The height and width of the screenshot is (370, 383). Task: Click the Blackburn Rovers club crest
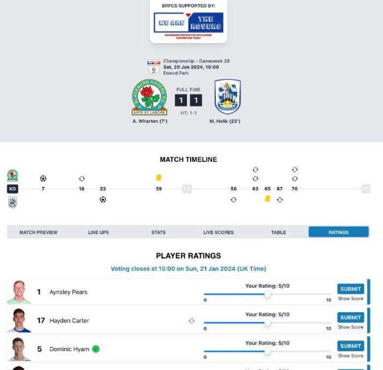tap(149, 97)
